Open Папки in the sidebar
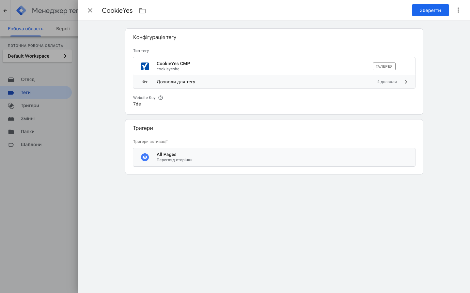 [36, 132]
